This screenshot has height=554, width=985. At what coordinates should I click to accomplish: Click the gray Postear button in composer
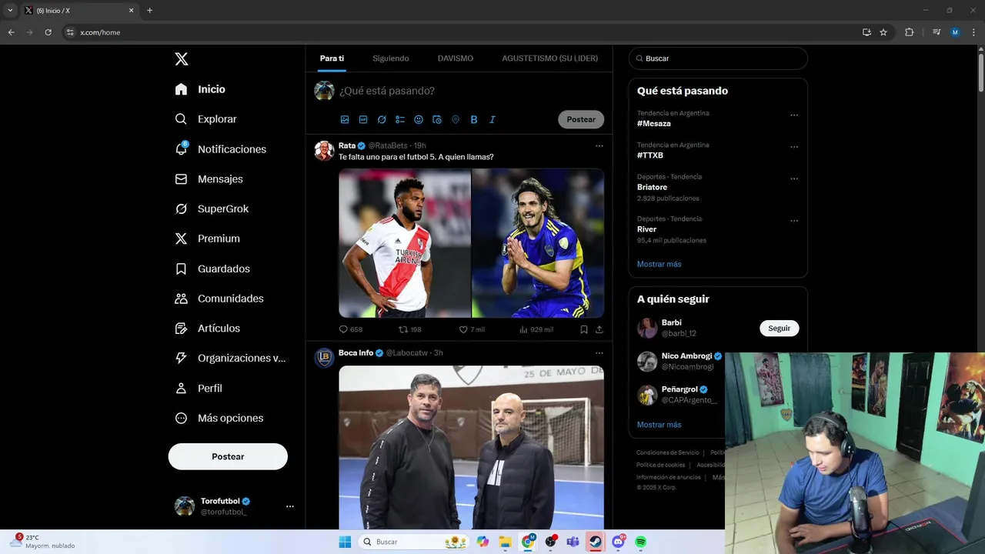point(581,119)
